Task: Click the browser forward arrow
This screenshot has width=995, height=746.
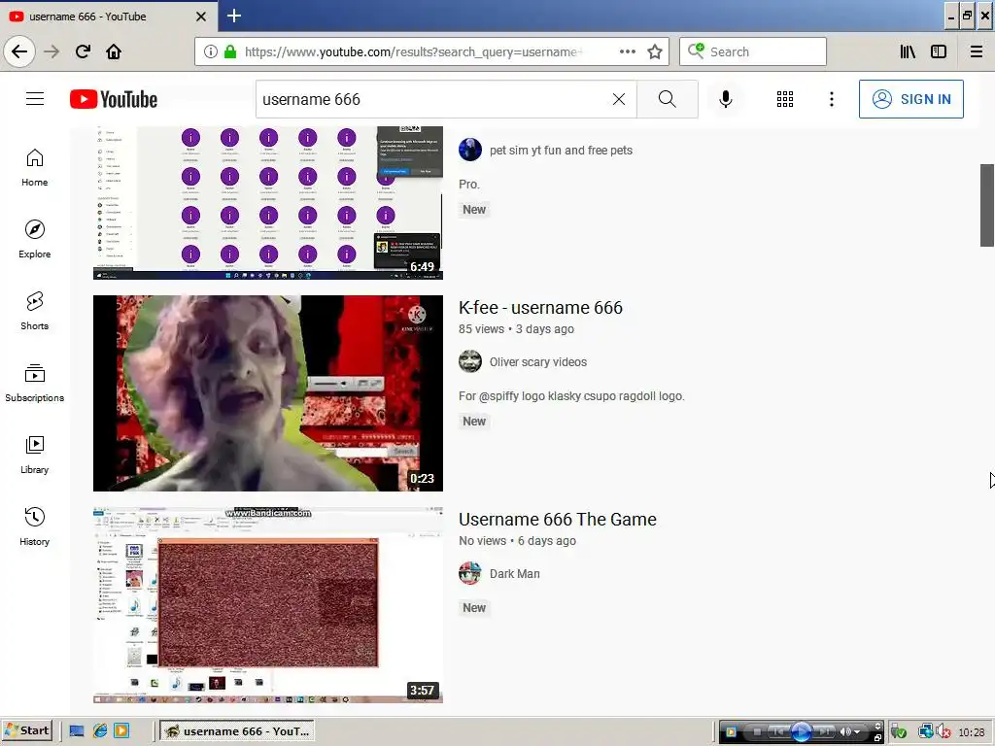Action: click(51, 51)
